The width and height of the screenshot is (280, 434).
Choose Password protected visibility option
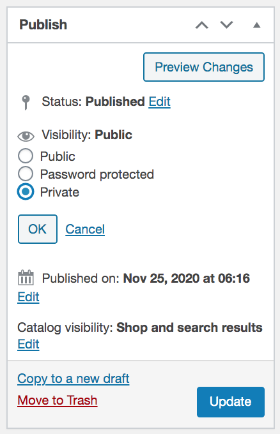26,174
